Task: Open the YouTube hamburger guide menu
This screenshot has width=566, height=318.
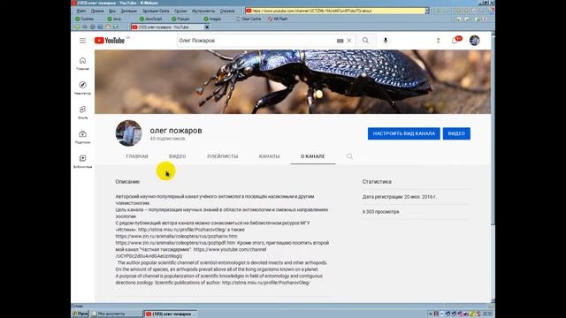Action: pyautogui.click(x=82, y=41)
